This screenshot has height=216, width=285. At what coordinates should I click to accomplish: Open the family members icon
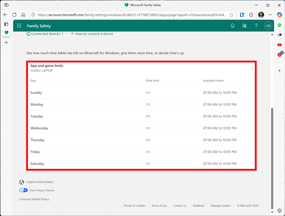click(x=244, y=26)
